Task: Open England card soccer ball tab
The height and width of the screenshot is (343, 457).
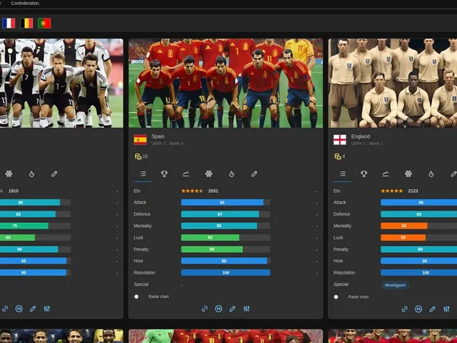Action: point(408,174)
